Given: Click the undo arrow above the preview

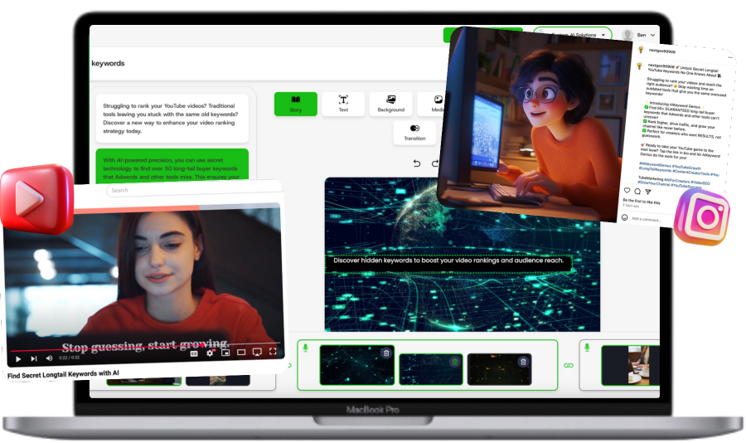Looking at the screenshot, I should click(x=417, y=163).
